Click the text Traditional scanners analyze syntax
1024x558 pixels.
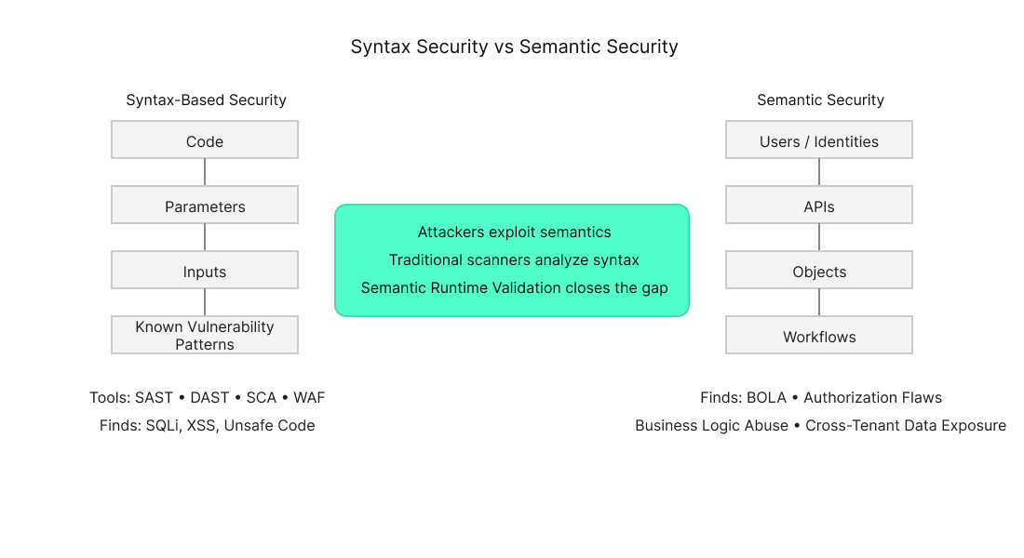point(514,259)
